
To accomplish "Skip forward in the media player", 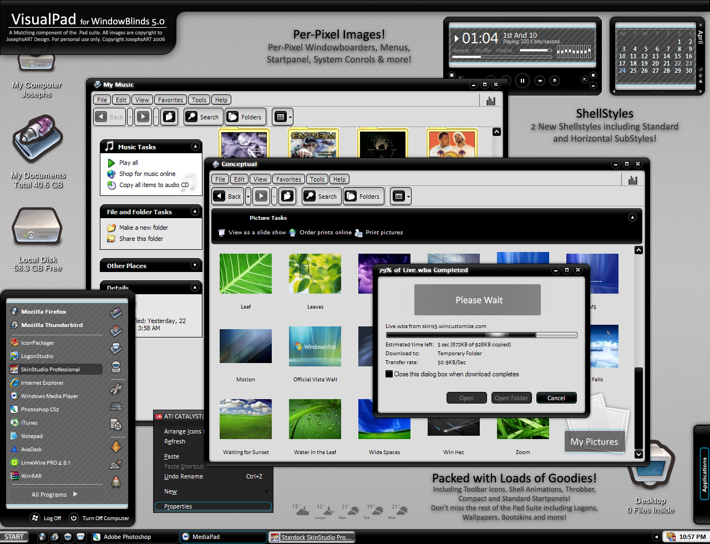I will 539,80.
